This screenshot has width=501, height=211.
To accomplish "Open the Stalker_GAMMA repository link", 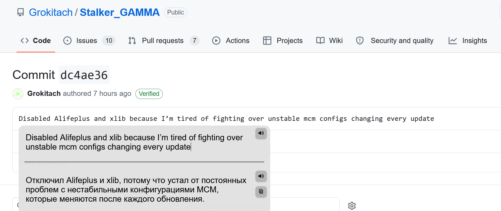I will point(120,12).
